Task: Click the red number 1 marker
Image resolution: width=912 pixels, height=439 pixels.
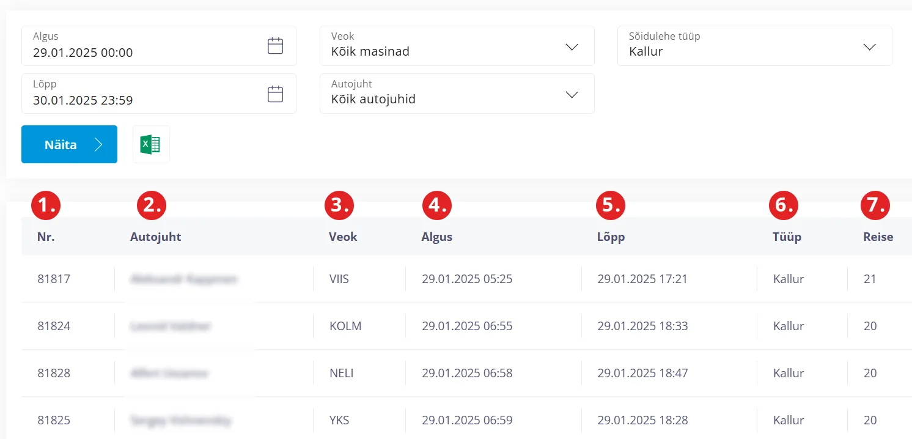Action: pos(46,205)
